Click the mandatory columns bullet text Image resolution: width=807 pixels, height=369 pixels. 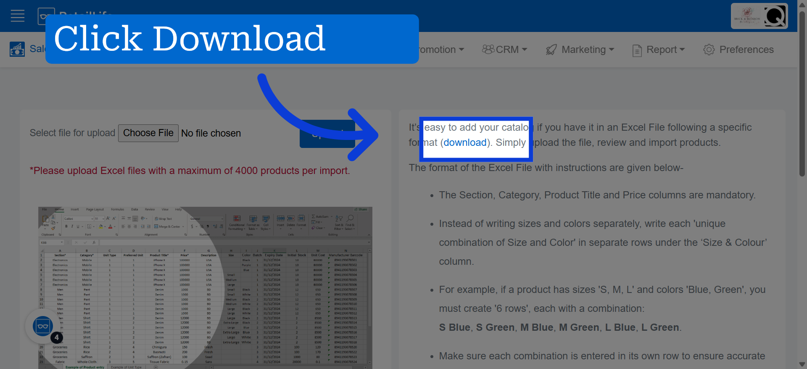click(597, 195)
